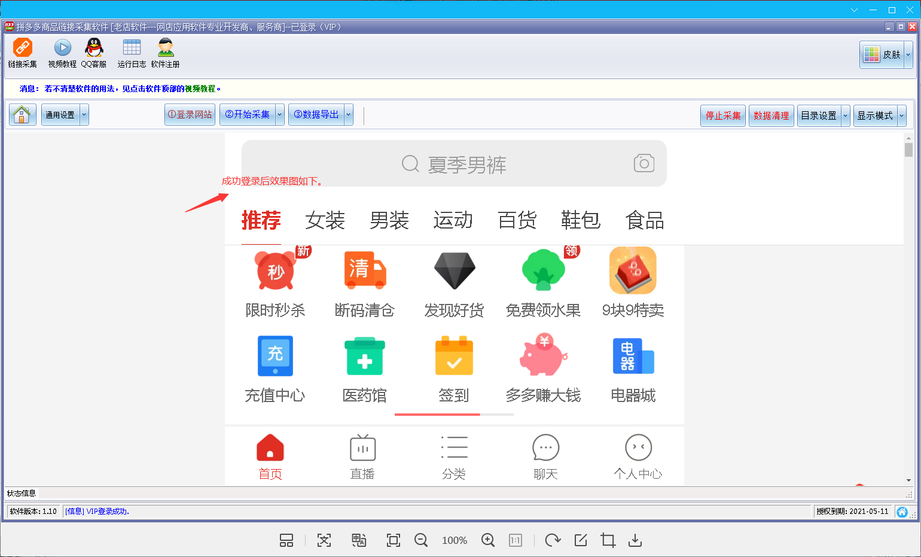Open the 运行日志 run log
Viewport: 921px width, 557px height.
(132, 53)
